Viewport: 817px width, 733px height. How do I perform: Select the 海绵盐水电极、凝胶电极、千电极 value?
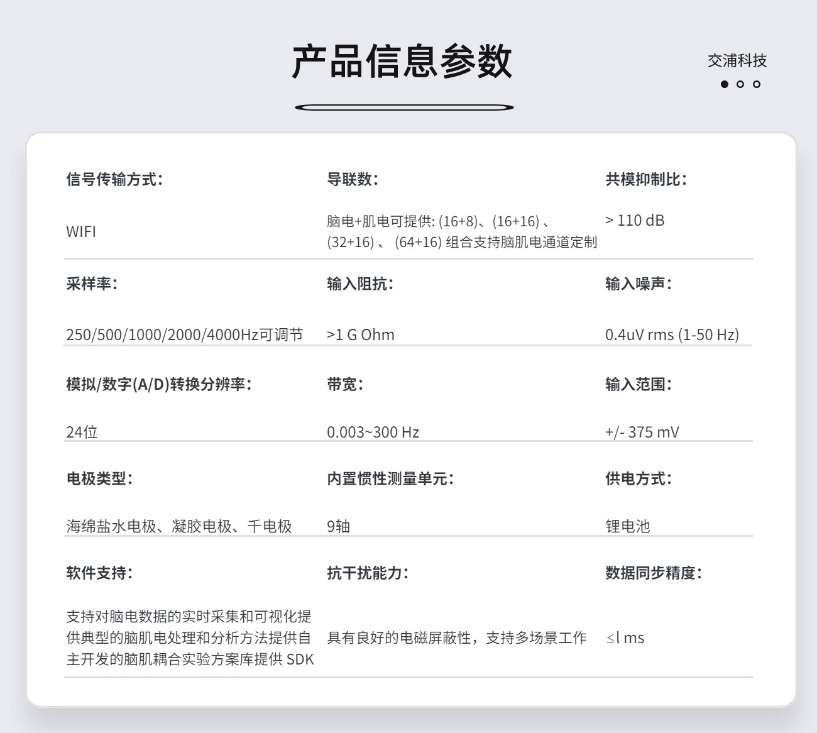179,526
